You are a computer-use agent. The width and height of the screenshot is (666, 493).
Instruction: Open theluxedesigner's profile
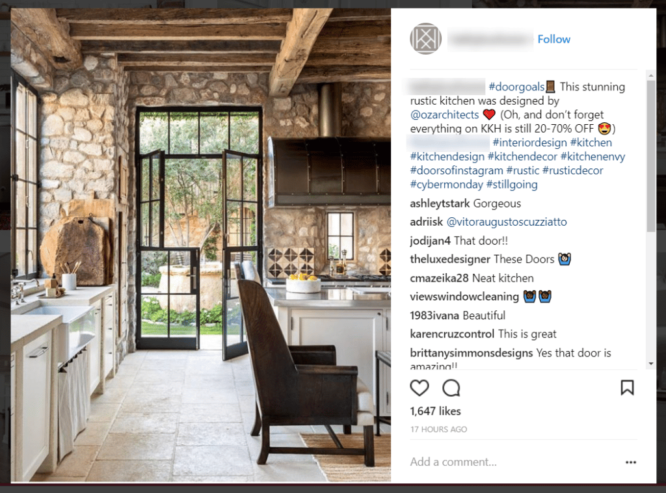(450, 259)
